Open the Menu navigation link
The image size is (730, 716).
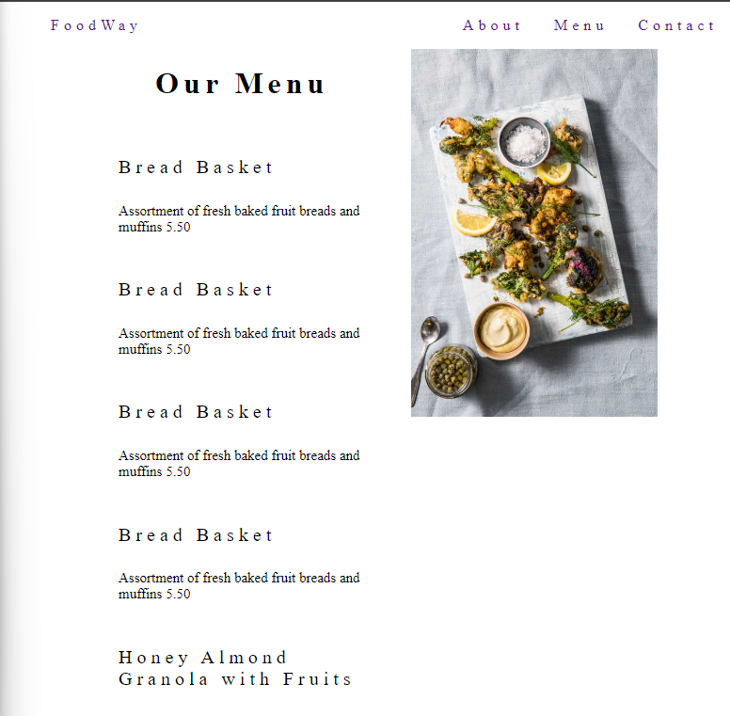pos(579,25)
